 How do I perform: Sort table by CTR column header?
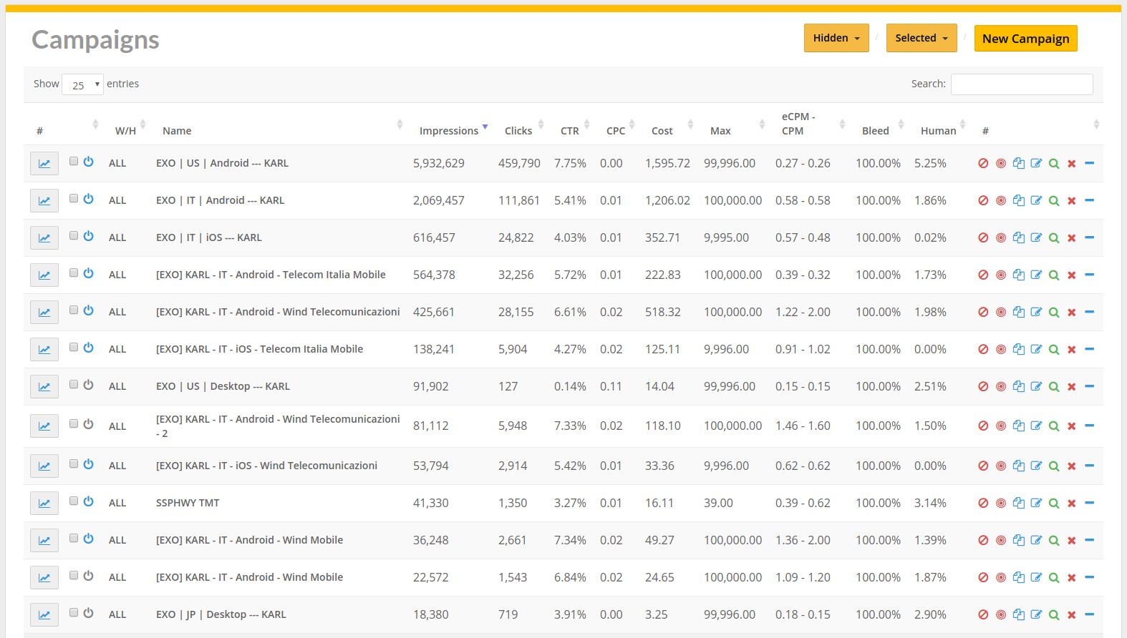point(570,131)
